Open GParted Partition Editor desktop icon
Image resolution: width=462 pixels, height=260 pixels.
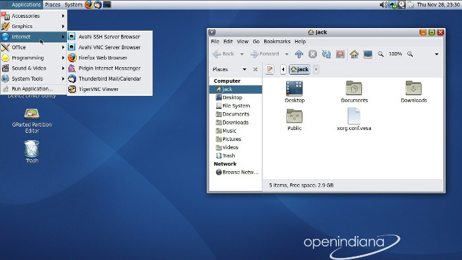(31, 120)
